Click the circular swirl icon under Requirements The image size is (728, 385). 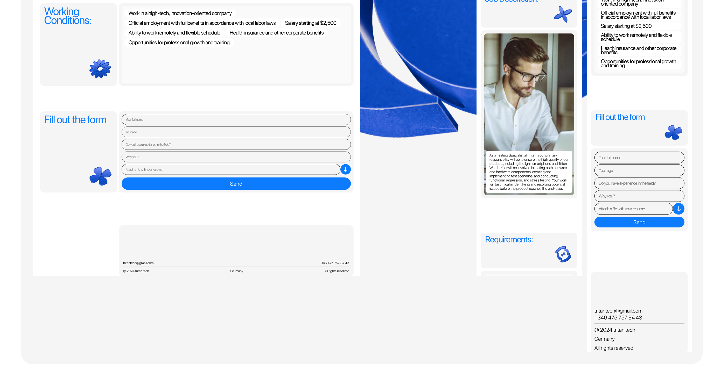coord(563,254)
